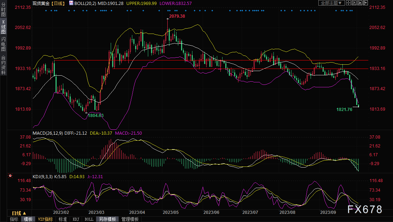Open the 闪电图 sidebar tab

[x=3, y=44]
